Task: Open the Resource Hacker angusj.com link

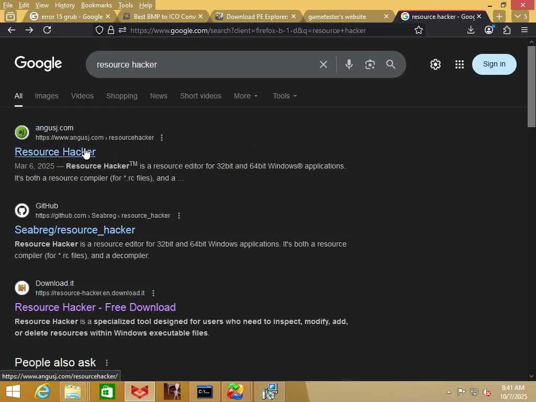Action: 55,152
